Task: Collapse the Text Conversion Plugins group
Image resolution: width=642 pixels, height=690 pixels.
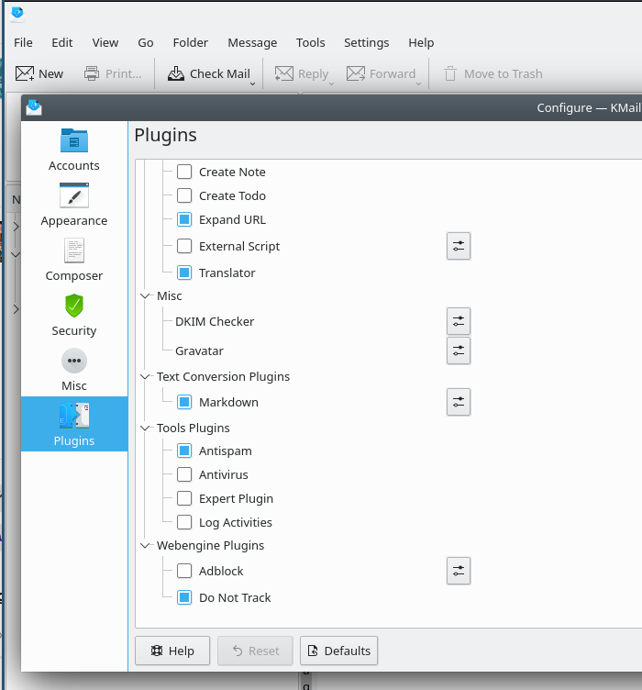Action: click(145, 377)
